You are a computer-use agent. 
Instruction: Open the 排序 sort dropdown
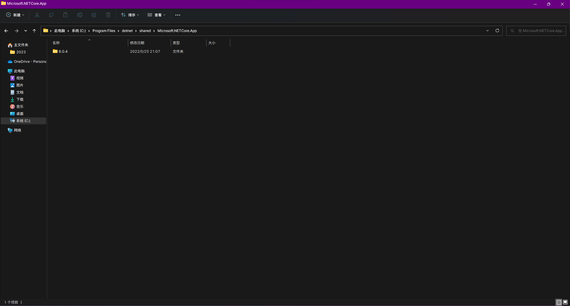coord(130,15)
